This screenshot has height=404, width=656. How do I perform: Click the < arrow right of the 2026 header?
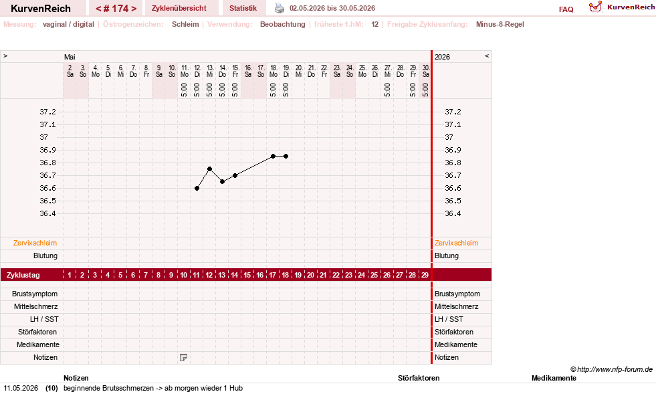[487, 56]
